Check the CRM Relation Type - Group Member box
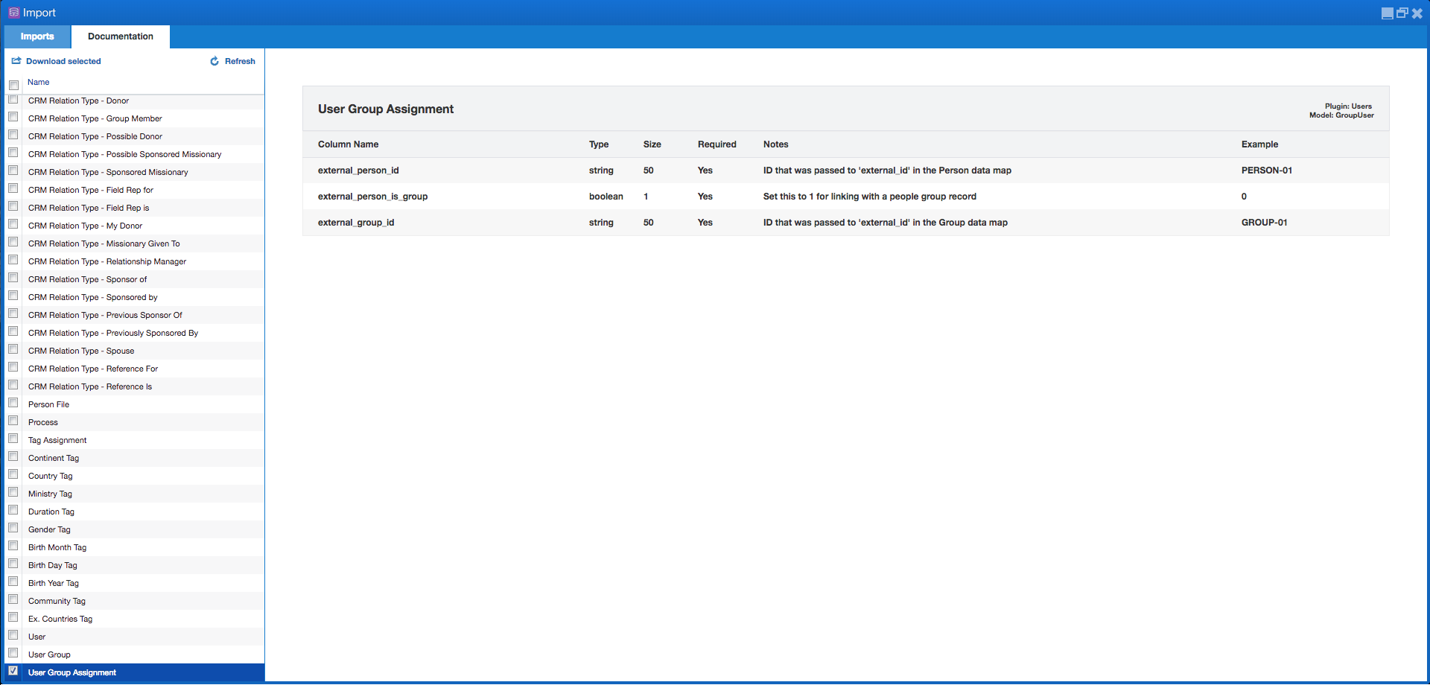 (13, 117)
